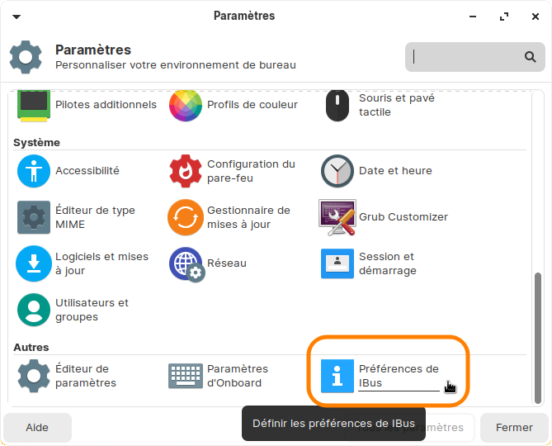Open Configuration du pare-feu icon
The height and width of the screenshot is (446, 552).
186,171
